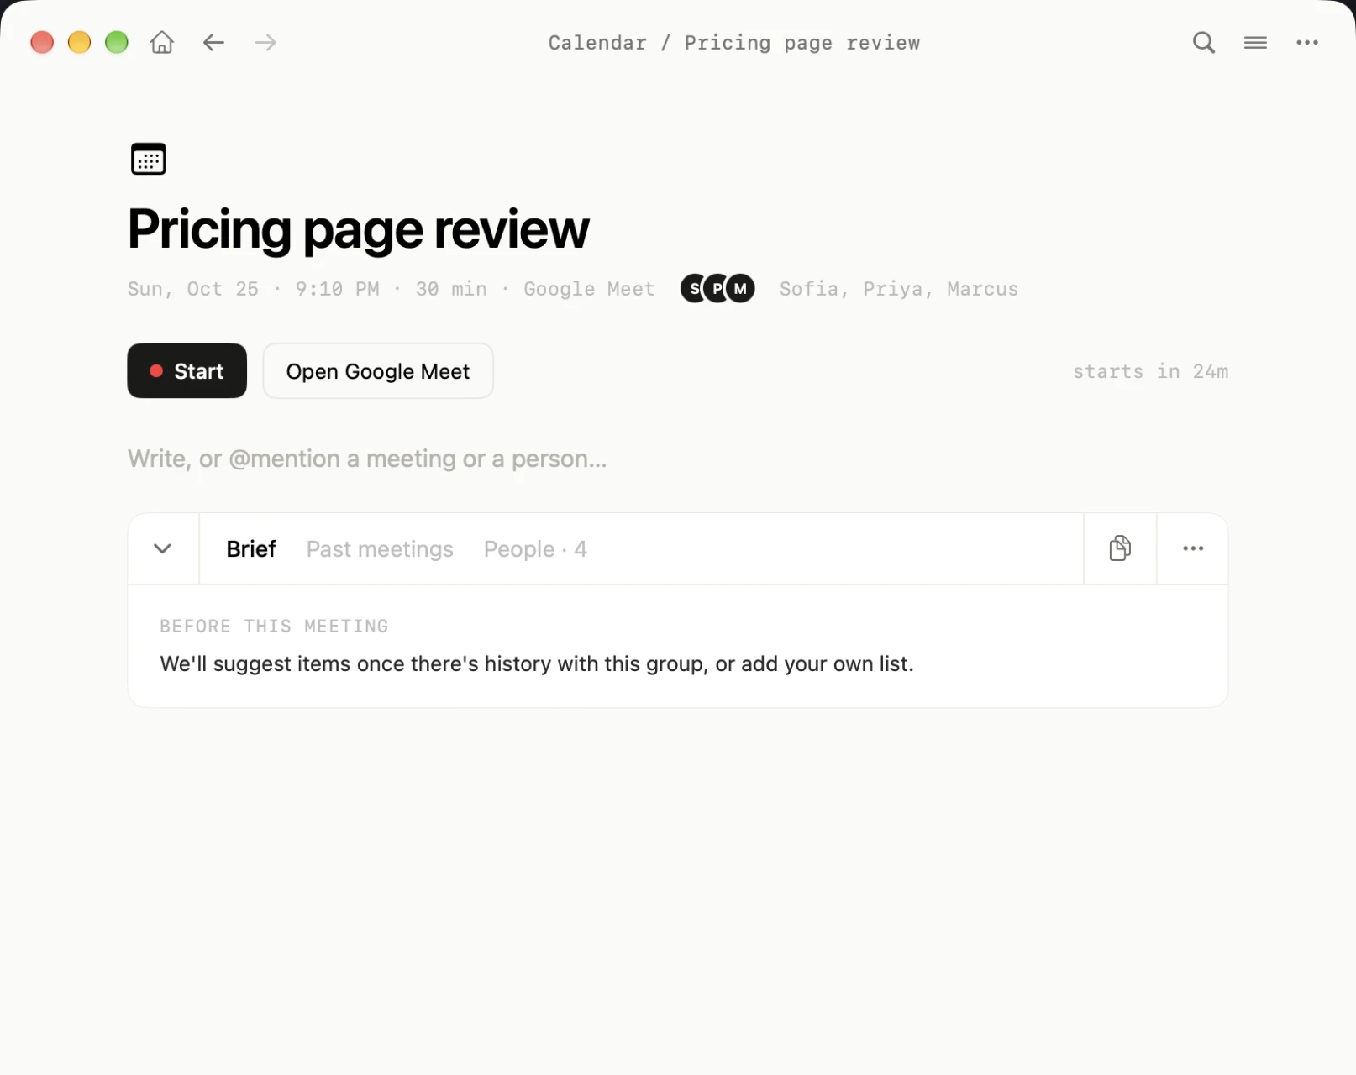Go to the home screen icon
This screenshot has height=1075, width=1356.
tap(162, 42)
